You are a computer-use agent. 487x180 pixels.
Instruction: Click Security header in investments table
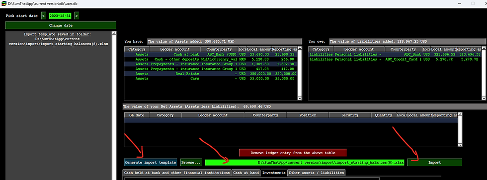coord(350,115)
